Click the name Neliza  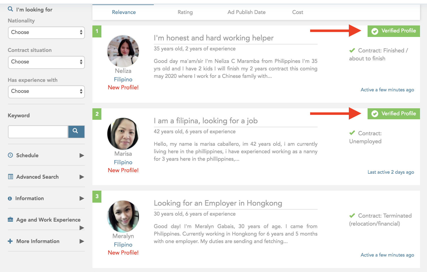pos(123,71)
